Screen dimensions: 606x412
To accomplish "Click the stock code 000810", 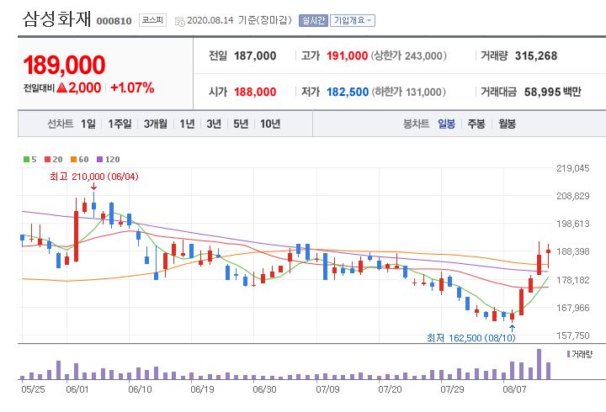I will 114,21.
